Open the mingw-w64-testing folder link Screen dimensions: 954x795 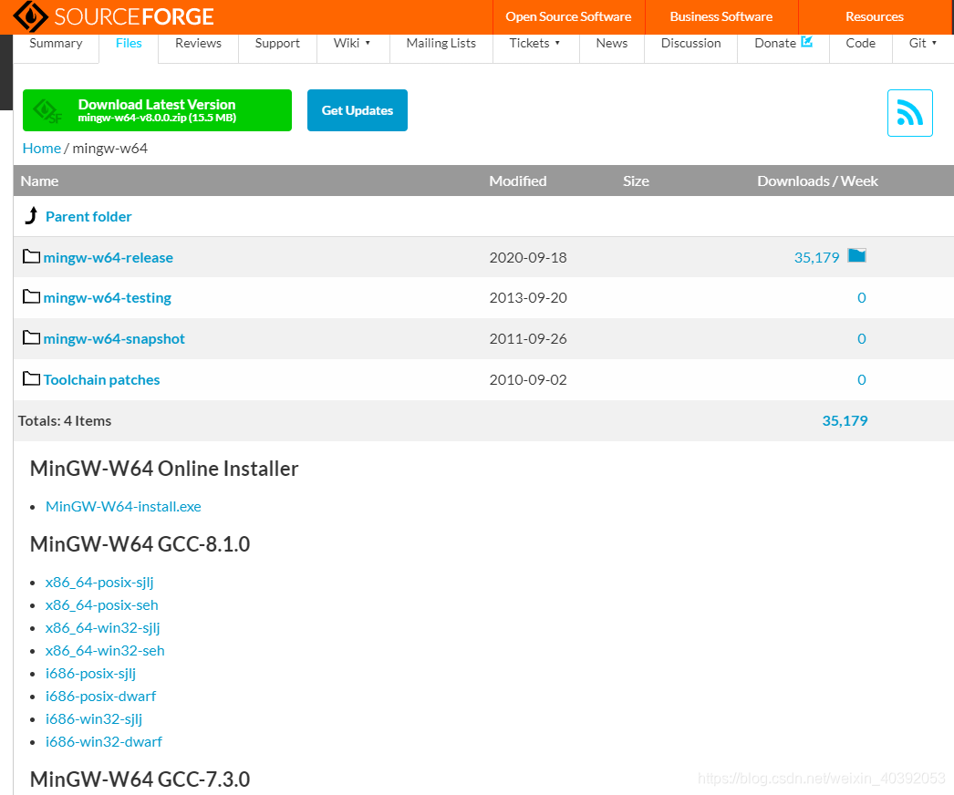(x=107, y=298)
